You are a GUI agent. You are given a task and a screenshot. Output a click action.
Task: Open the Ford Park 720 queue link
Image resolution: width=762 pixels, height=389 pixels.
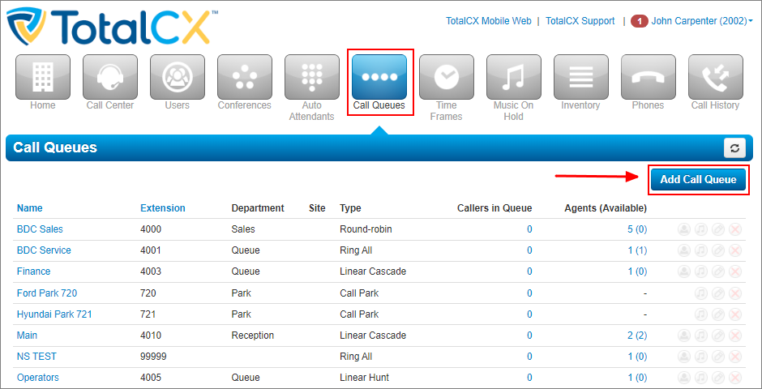point(47,293)
